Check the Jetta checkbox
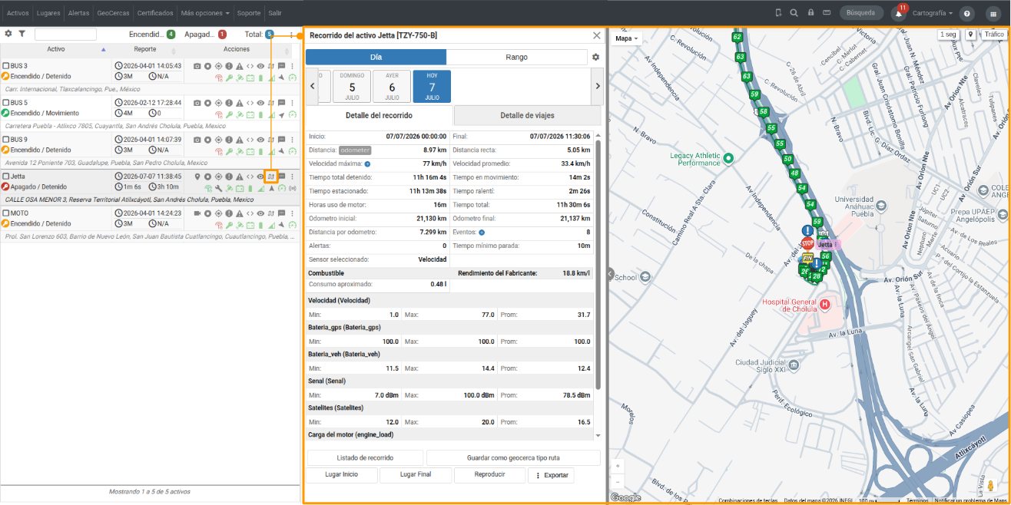 (x=6, y=177)
